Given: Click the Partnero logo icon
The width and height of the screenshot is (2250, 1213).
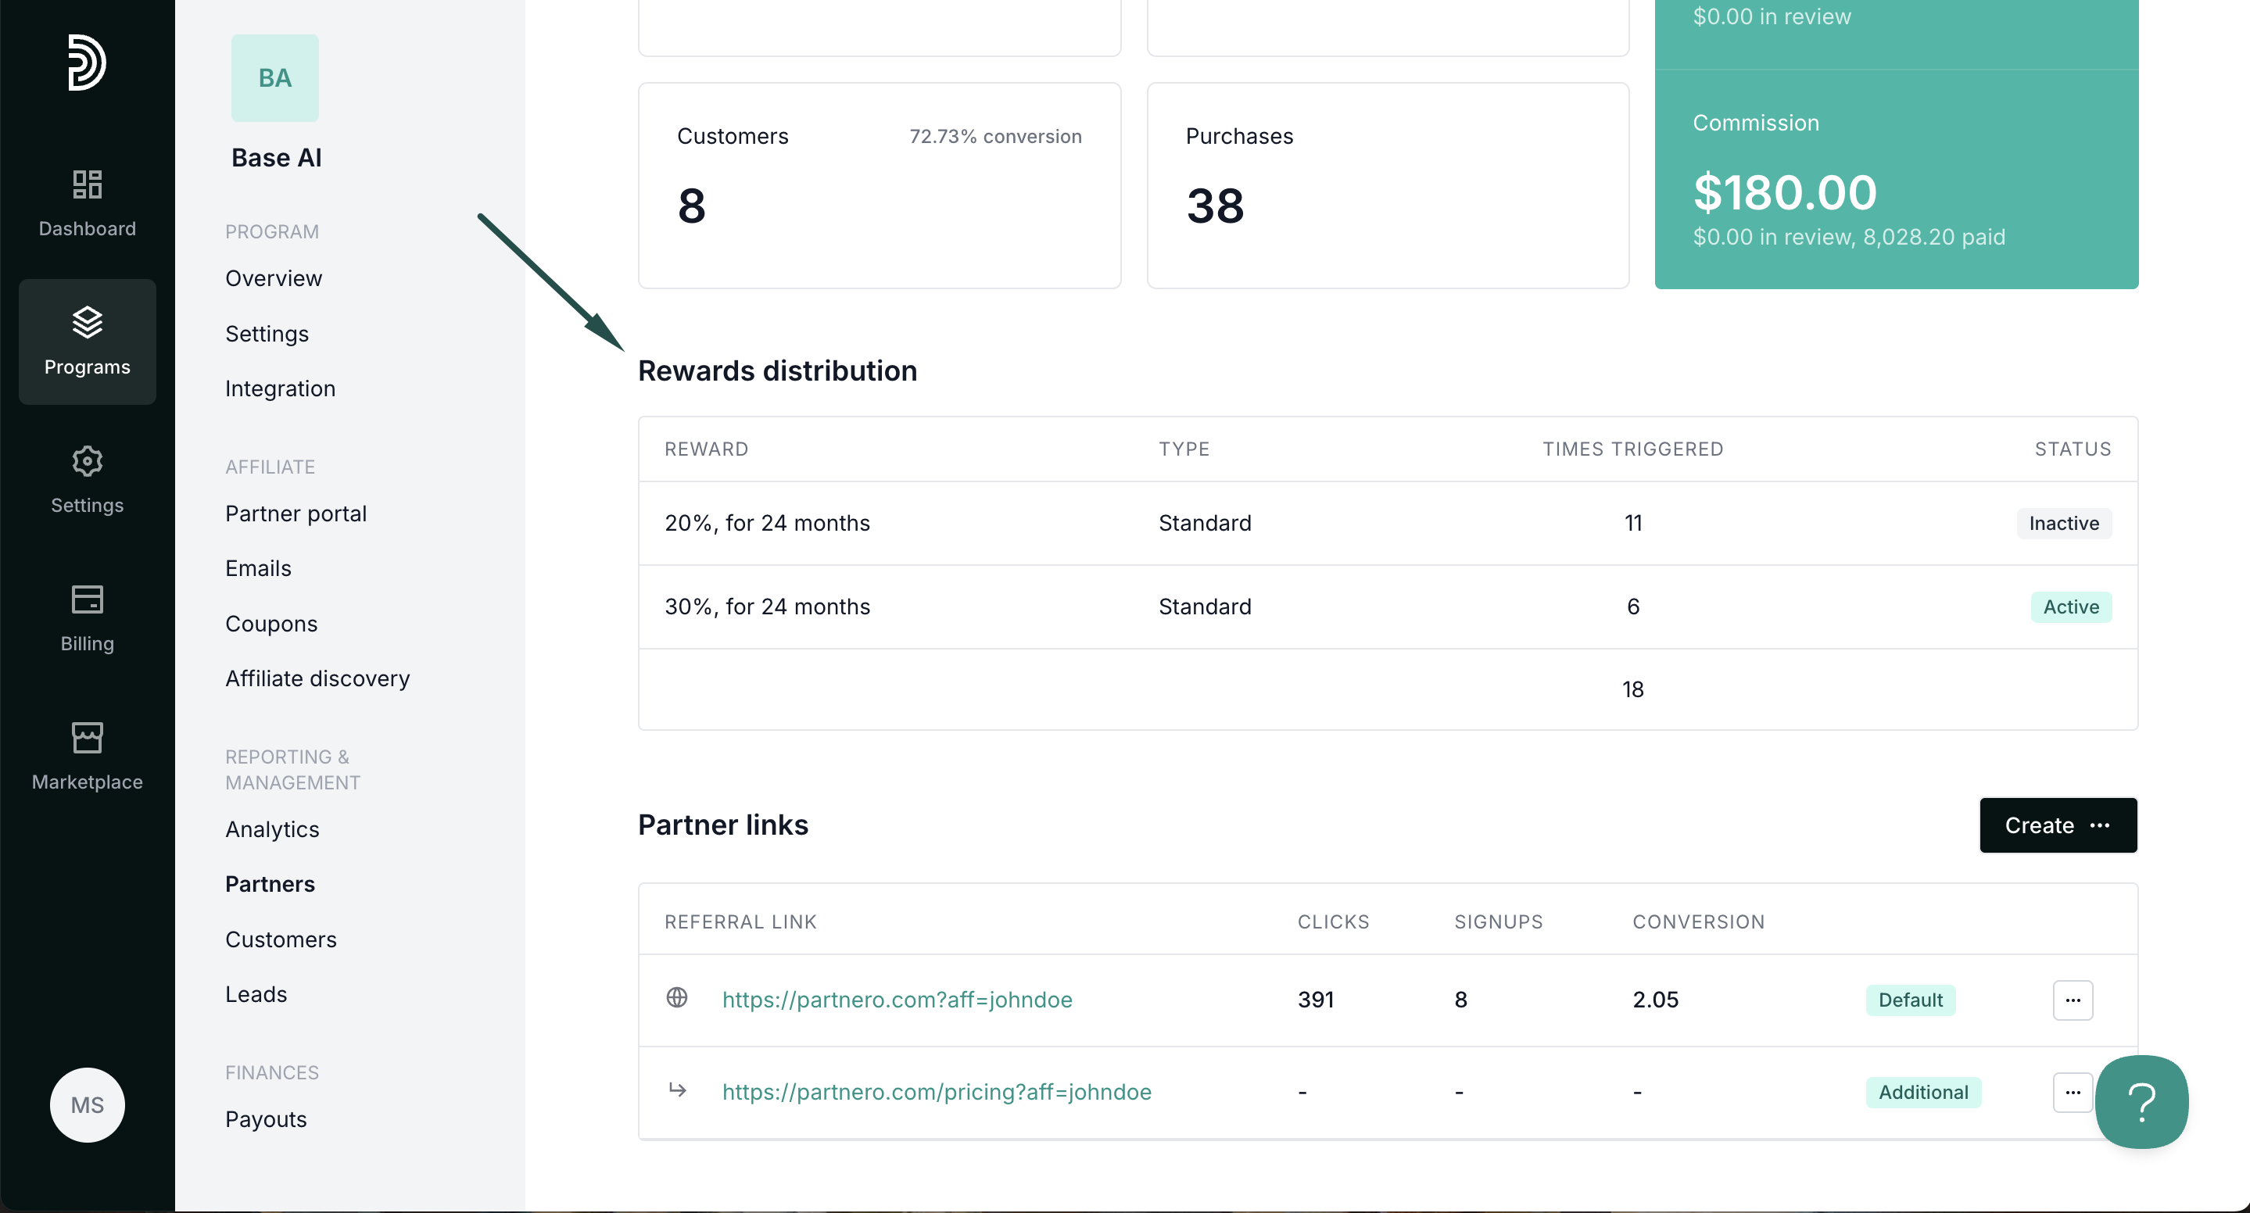Looking at the screenshot, I should click(87, 62).
